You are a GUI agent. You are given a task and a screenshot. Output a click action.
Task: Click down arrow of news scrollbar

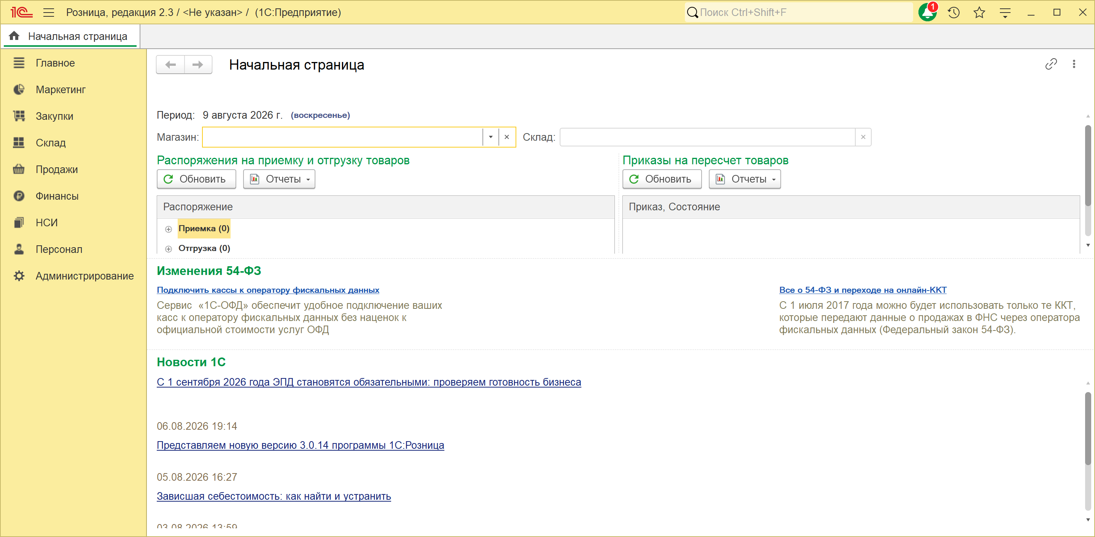point(1088,520)
